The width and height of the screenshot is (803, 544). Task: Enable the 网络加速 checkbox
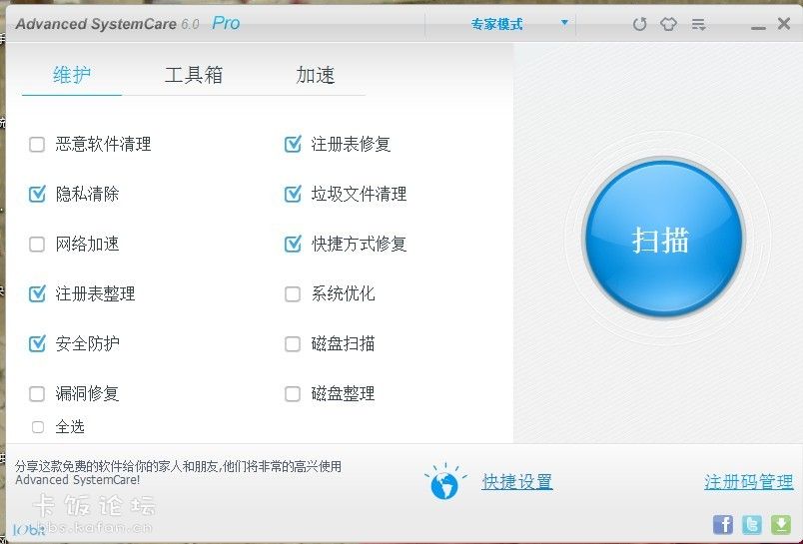point(37,245)
